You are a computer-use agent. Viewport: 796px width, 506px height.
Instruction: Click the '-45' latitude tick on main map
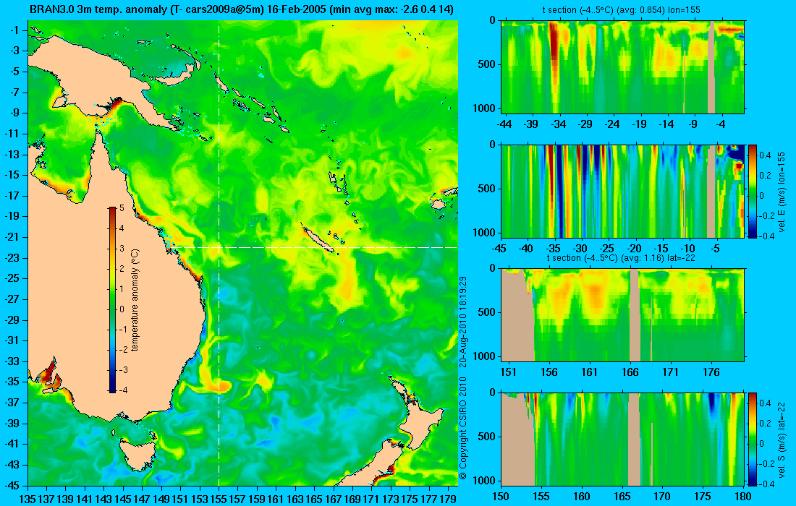click(12, 486)
